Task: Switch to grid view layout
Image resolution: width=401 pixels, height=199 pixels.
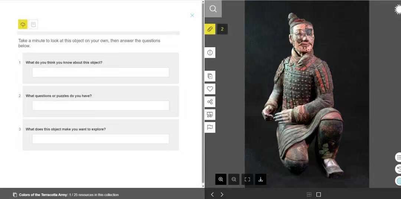Action: (309, 195)
